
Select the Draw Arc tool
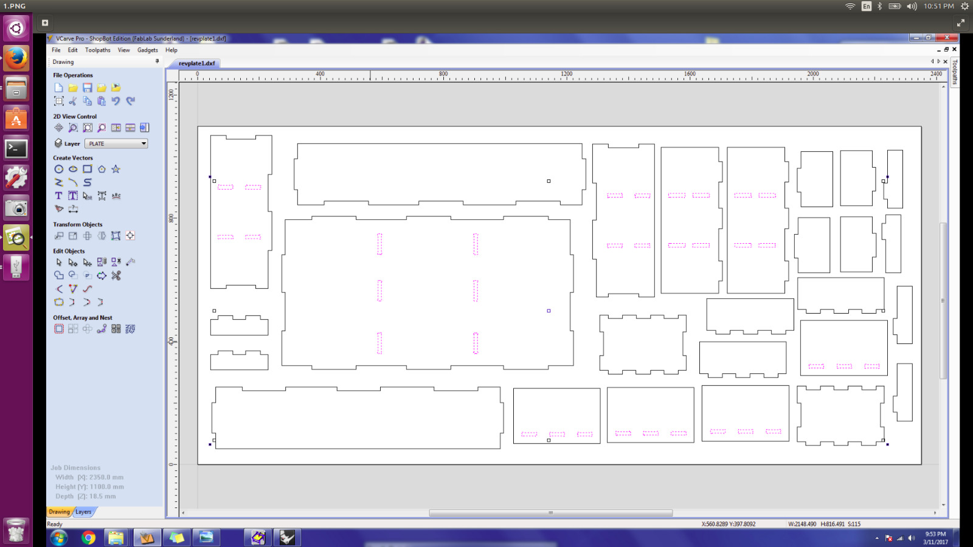pos(73,182)
